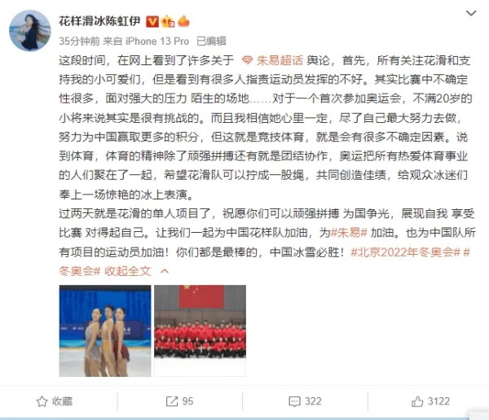Viewport: 489px width, 420px height.
Task: Open the #北京2022年冬奥会# hashtag
Action: click(x=405, y=252)
